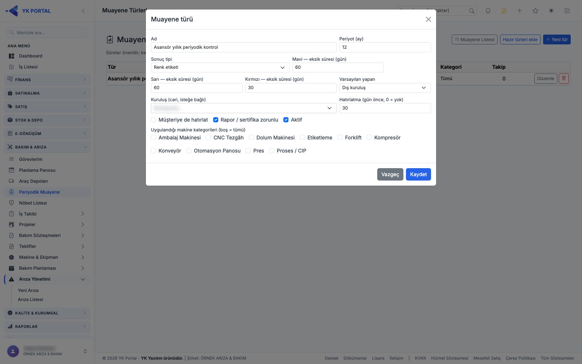The image size is (582, 364).
Task: Open the tasks checkbox icon in top bar
Action: [x=567, y=11]
